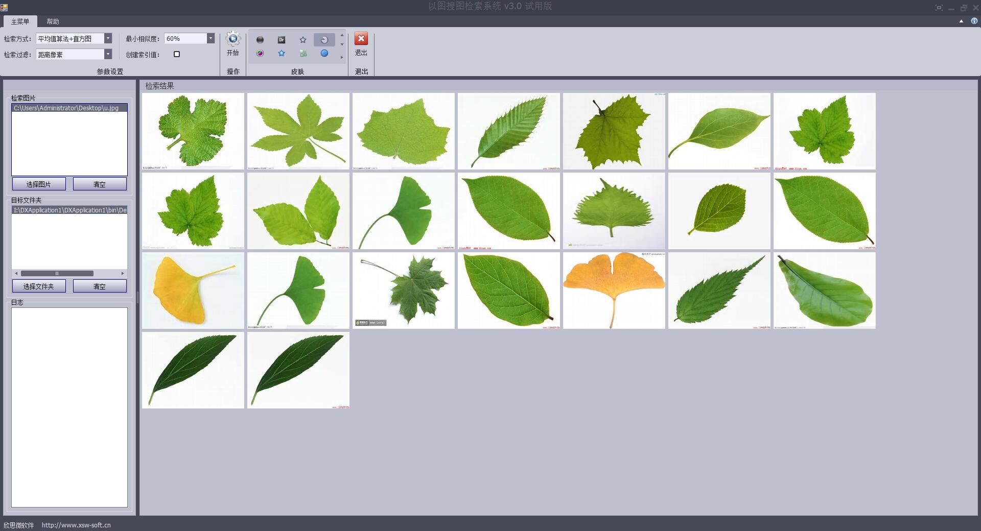
Task: Select the smooth pointed oval leaf in first row
Action: pos(719,131)
